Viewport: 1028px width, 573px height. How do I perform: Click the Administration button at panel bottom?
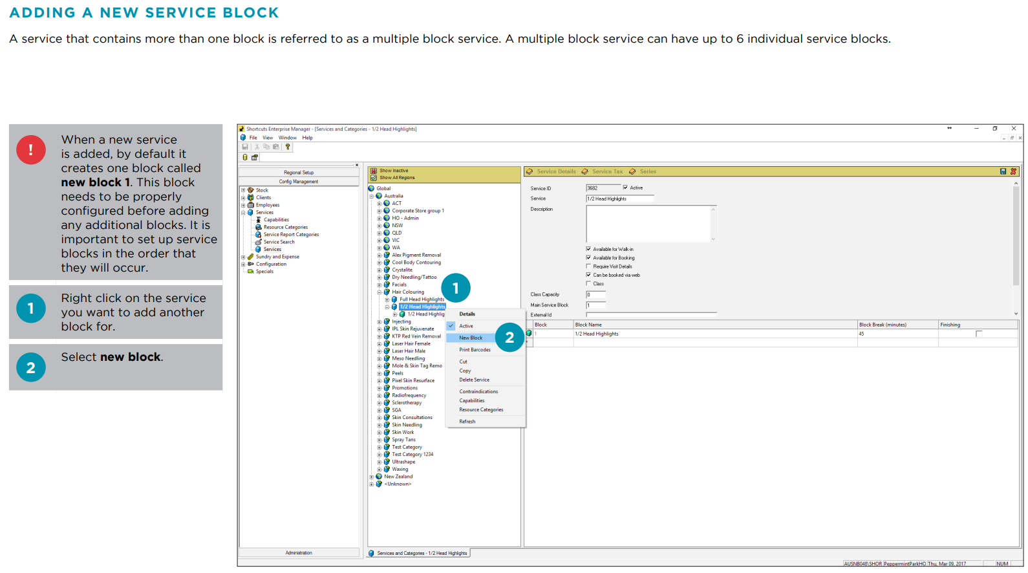coord(299,553)
